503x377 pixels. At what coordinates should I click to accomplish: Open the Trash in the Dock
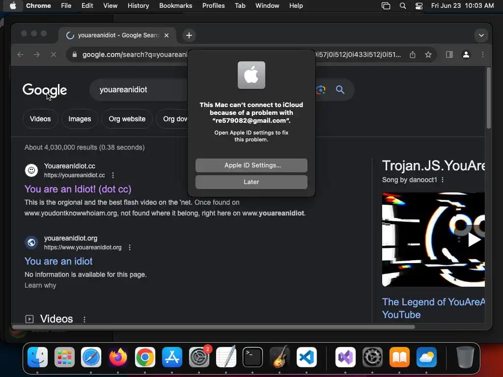pos(465,357)
